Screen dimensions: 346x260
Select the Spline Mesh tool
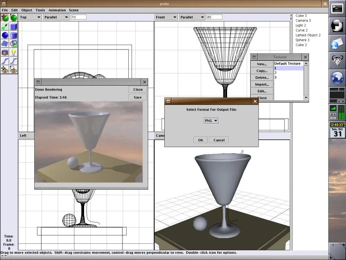5,44
